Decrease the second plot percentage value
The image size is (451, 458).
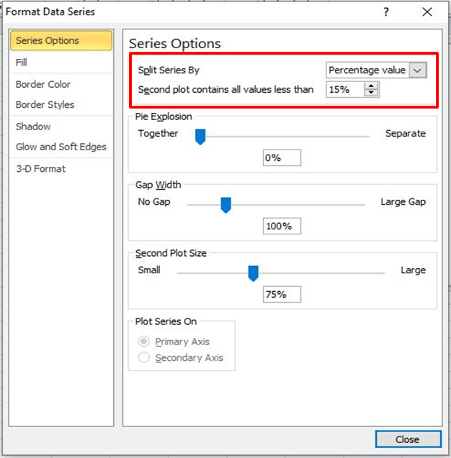tap(372, 93)
